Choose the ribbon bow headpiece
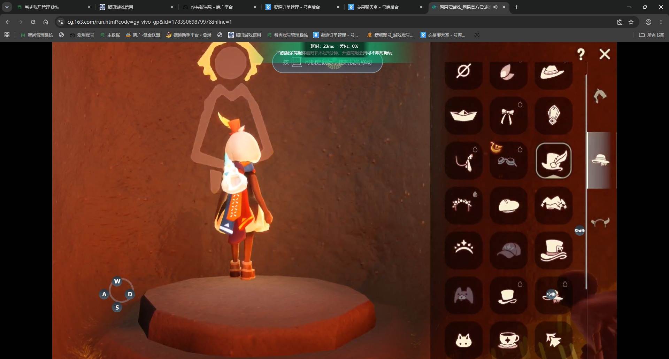The width and height of the screenshot is (669, 359). point(508,115)
